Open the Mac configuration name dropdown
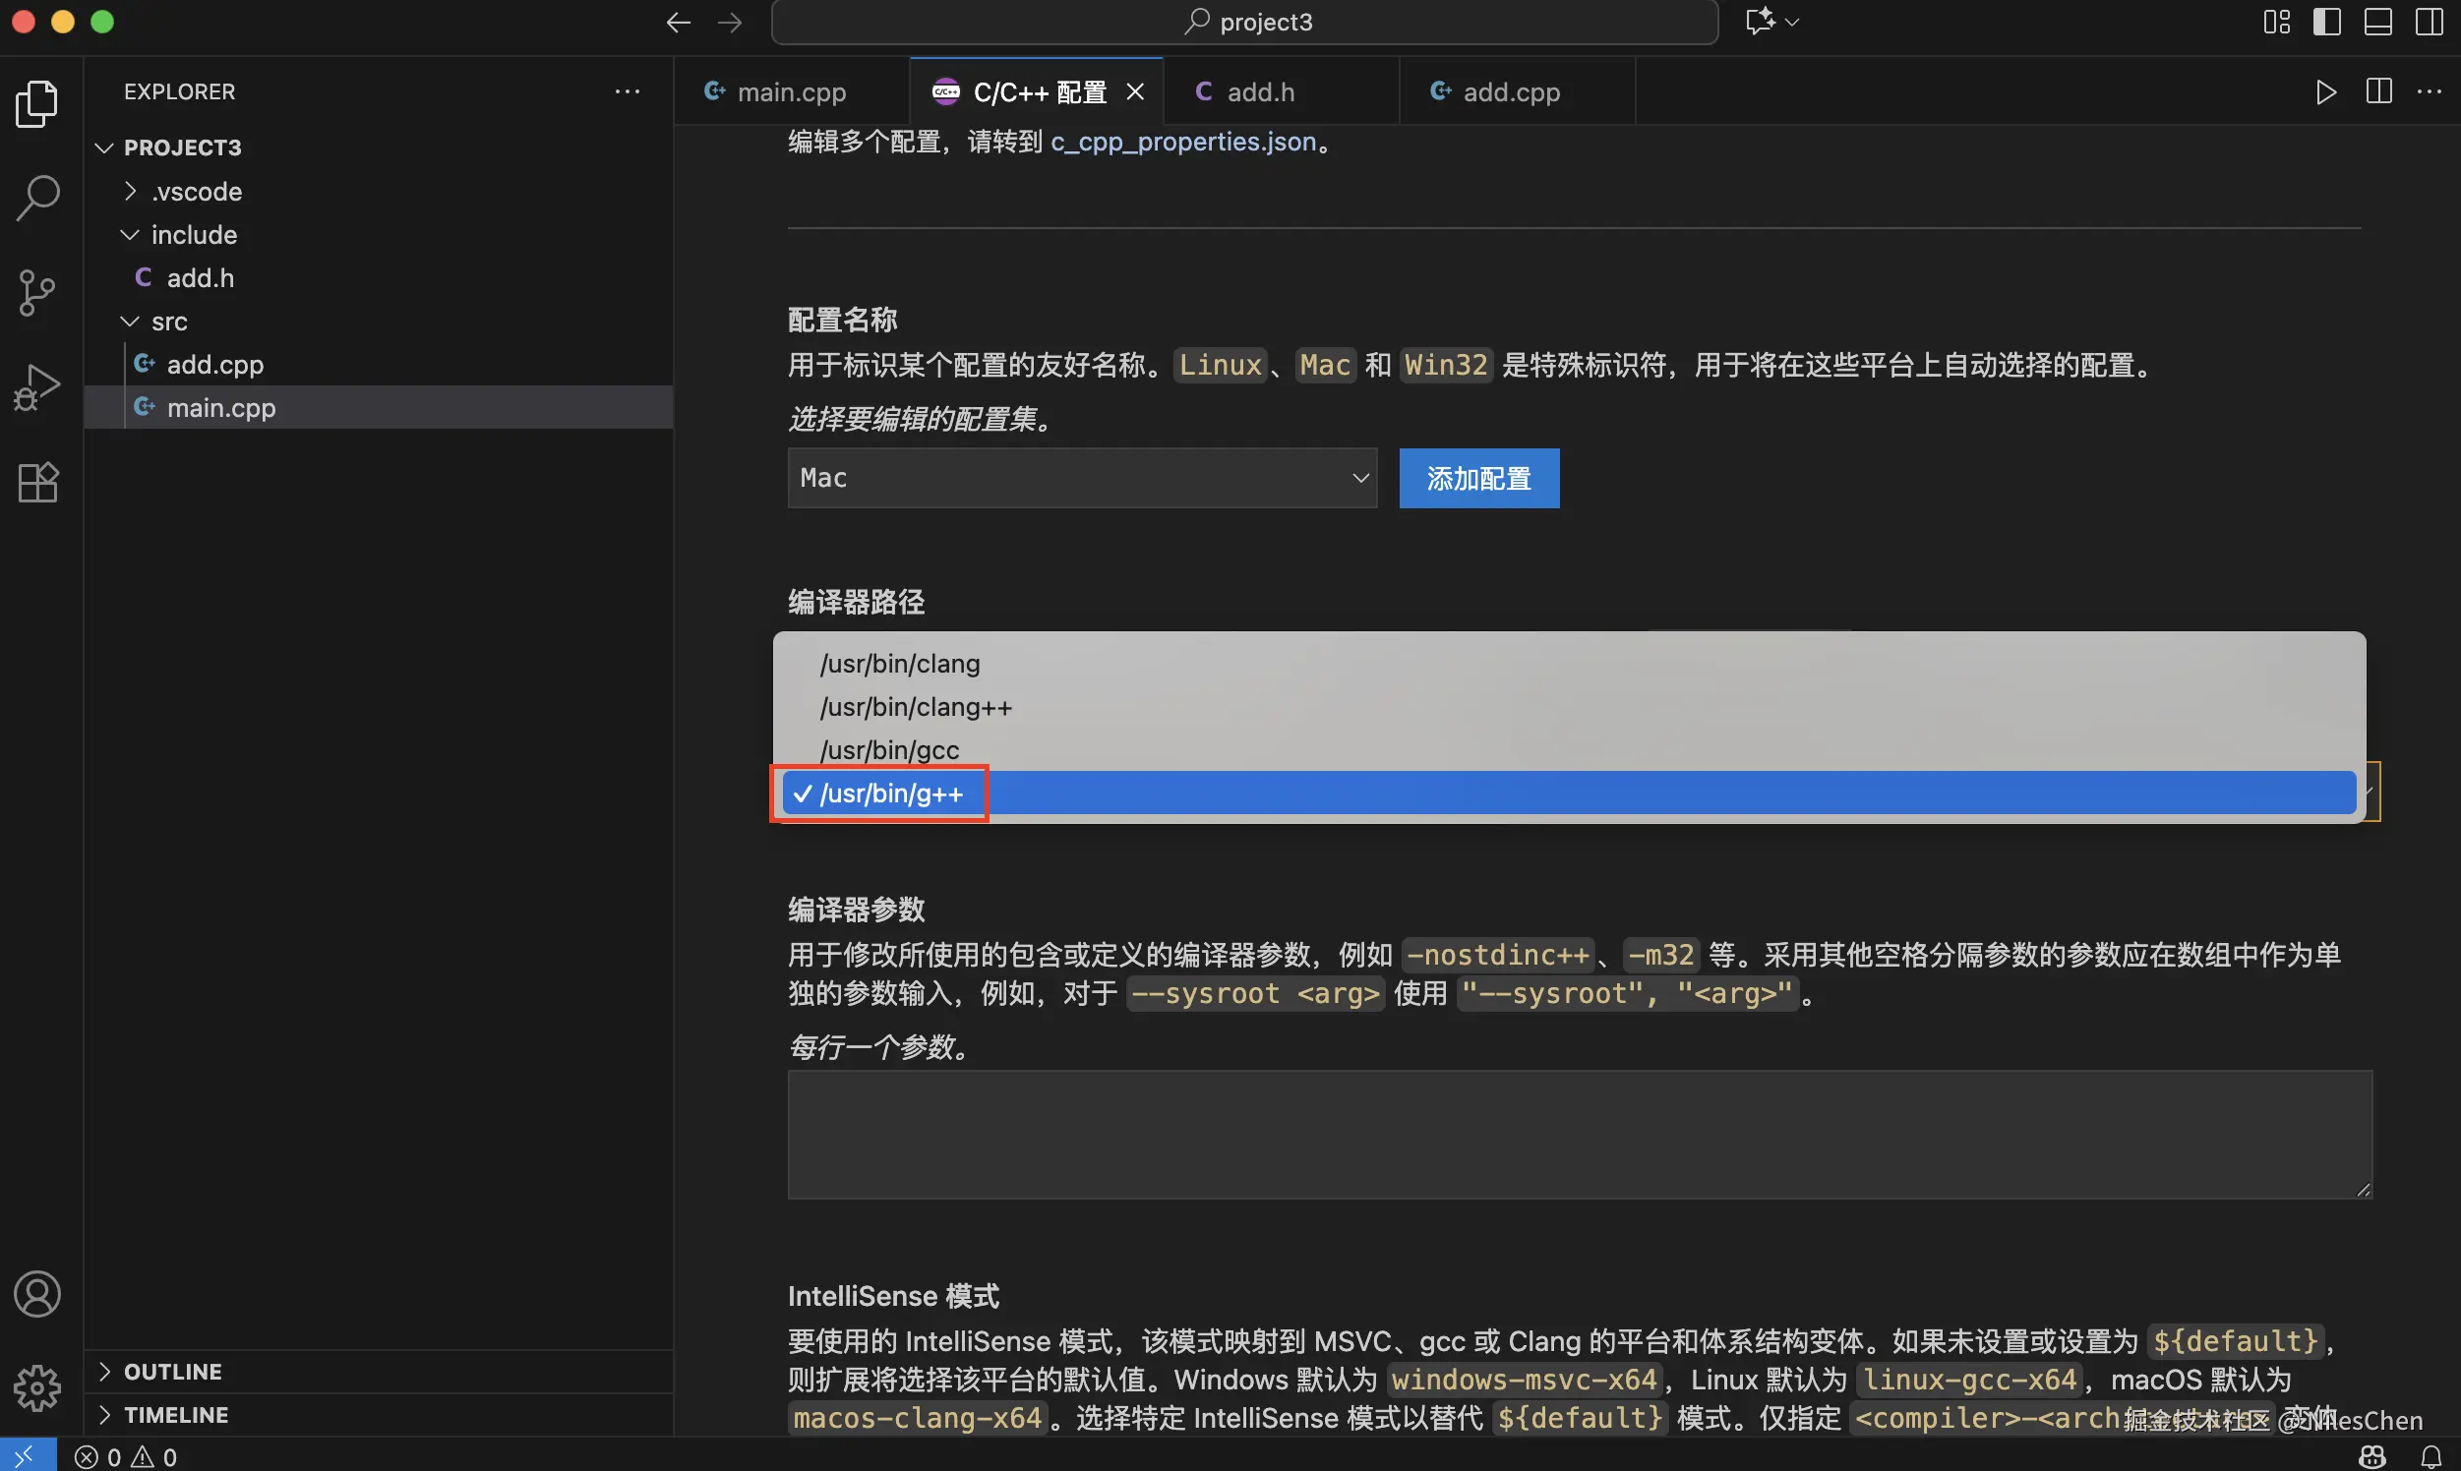 pos(1082,478)
